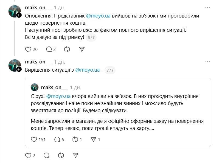Screen dimensions: 219x163
Task: Repost the 6/7 update post
Action: tap(67, 49)
